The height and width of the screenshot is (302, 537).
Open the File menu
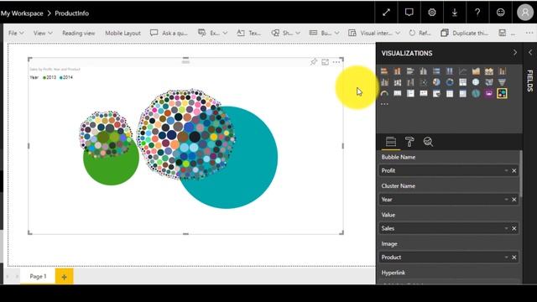[16, 33]
